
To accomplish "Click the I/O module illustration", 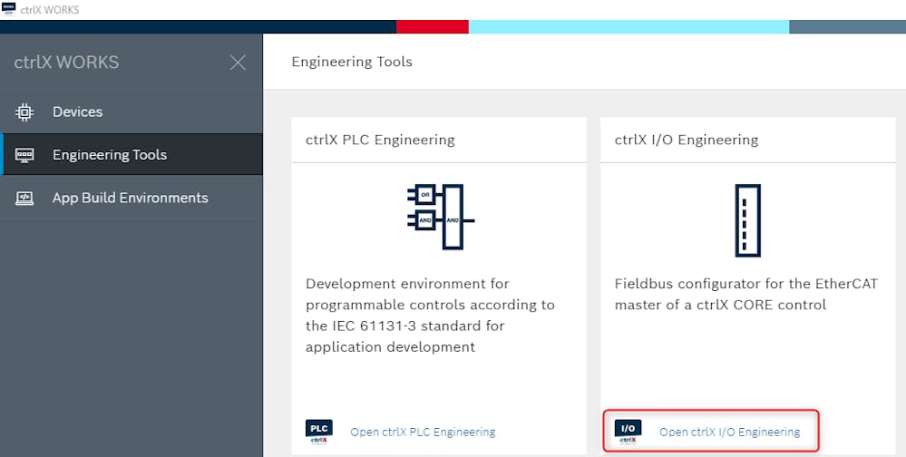I will tap(747, 220).
